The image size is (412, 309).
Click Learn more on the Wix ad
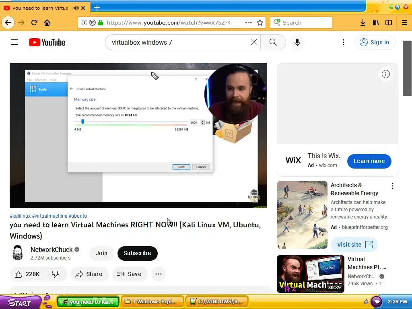tap(369, 161)
